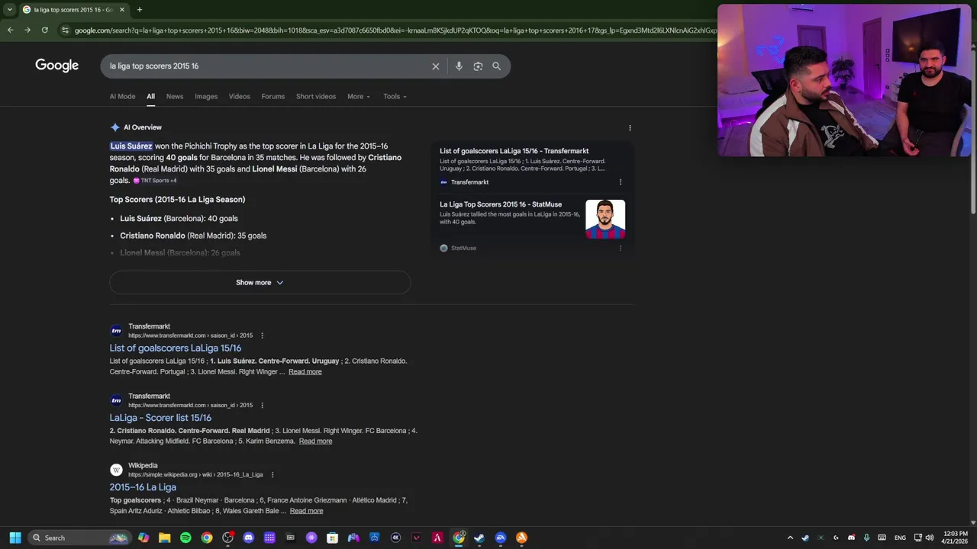Read more on List of goalscorers snippet

[x=305, y=372]
